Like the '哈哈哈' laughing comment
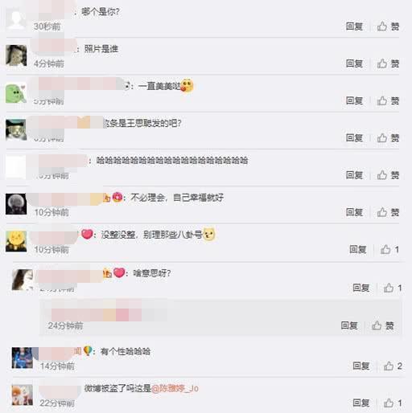 coord(388,175)
